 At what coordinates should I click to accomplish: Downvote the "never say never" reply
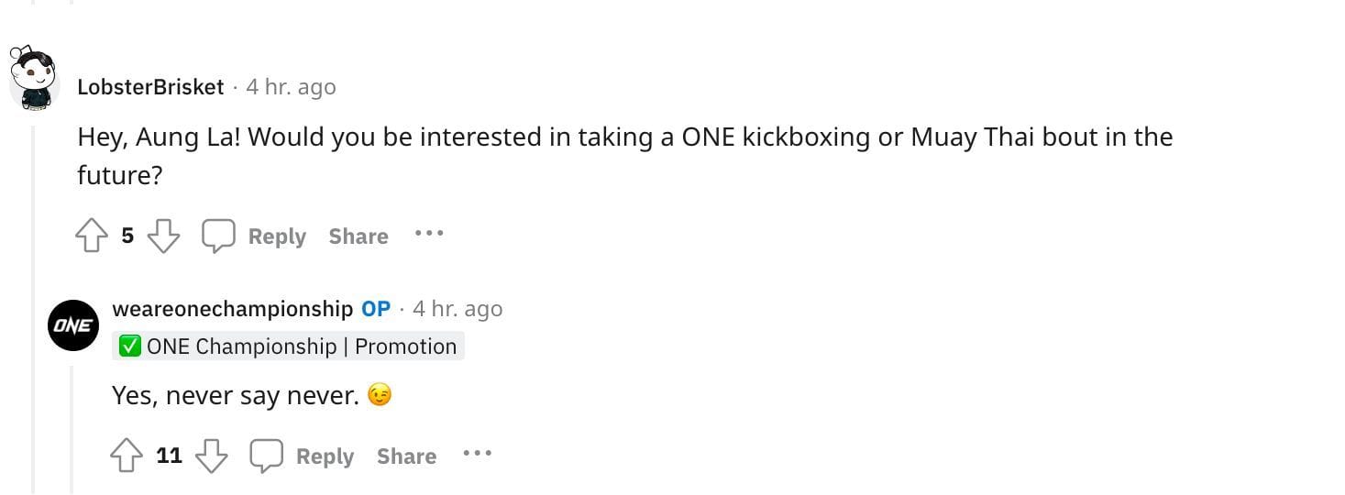pyautogui.click(x=212, y=456)
